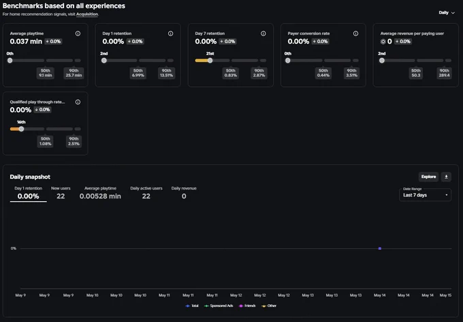This screenshot has height=322, width=463.
Task: Click the 0.037 min average playtime value
Action: pos(26,42)
